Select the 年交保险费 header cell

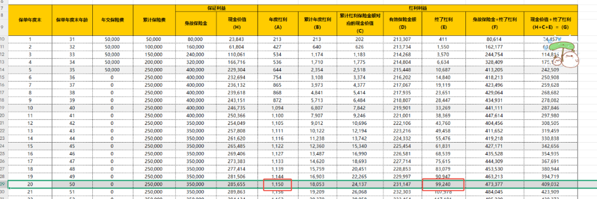tap(113, 20)
